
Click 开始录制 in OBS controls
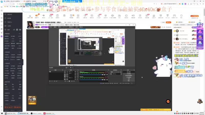coord(129,74)
